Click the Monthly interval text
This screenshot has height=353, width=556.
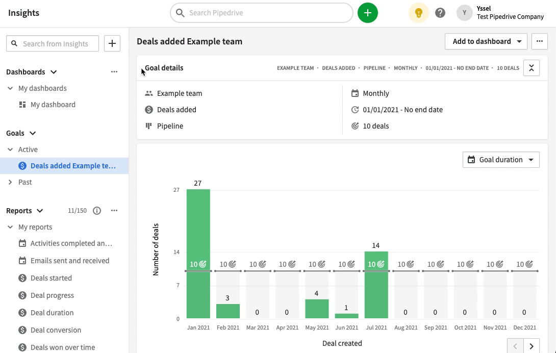pyautogui.click(x=376, y=93)
